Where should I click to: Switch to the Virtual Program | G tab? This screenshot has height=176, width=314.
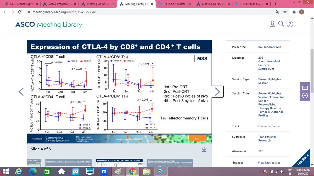point(60,4)
